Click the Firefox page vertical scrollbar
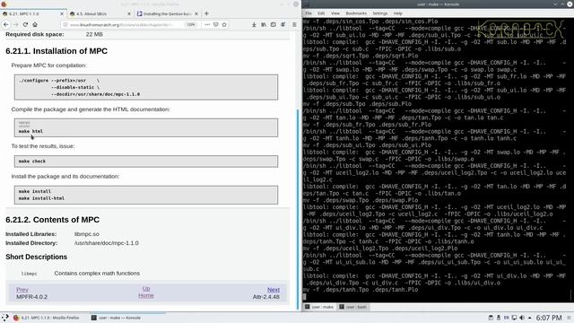Screen dimensions: 574x323 (x=298, y=209)
